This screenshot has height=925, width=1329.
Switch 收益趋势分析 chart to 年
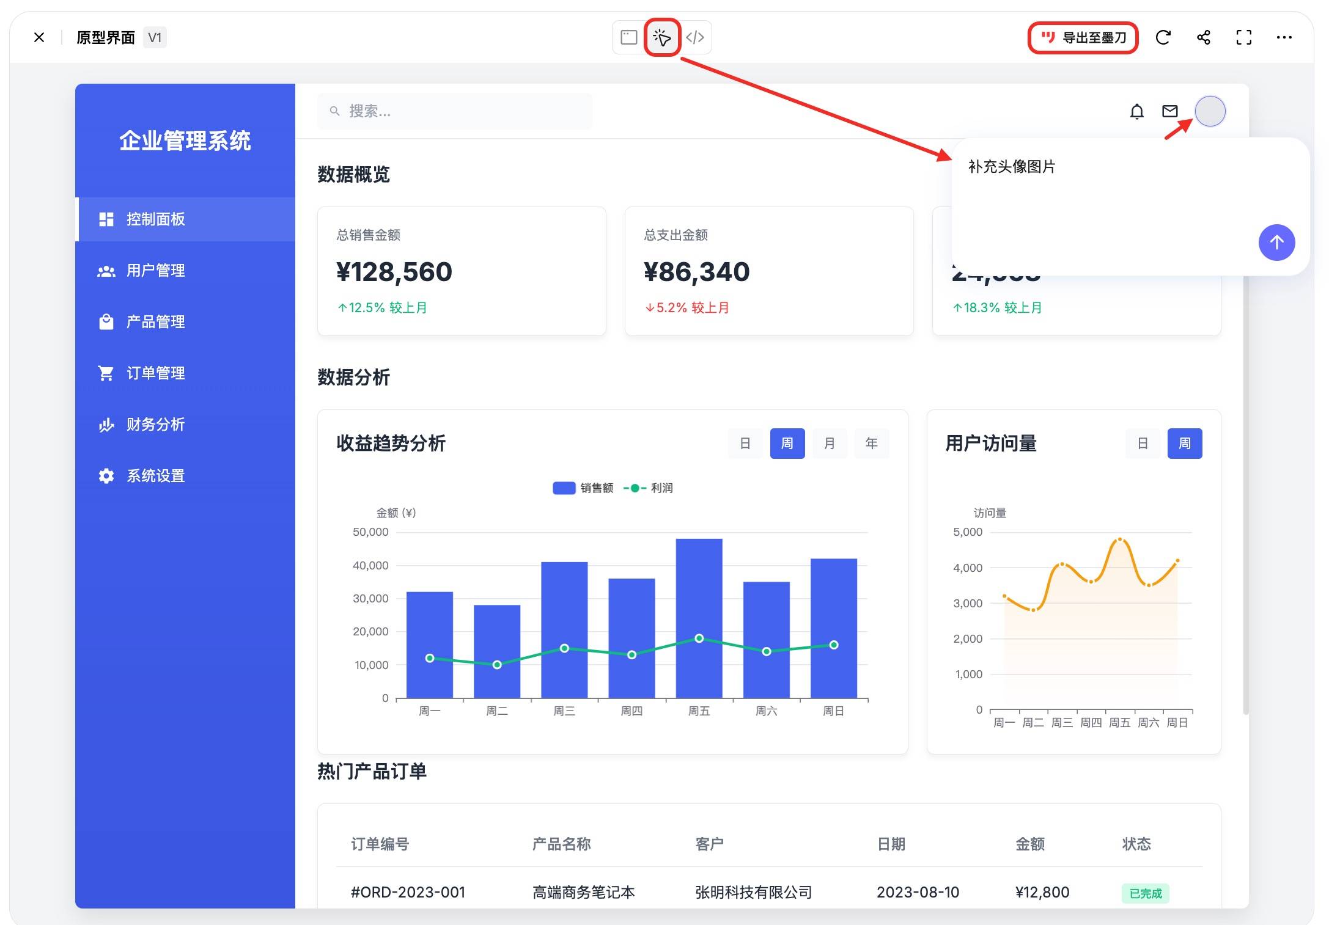coord(872,444)
